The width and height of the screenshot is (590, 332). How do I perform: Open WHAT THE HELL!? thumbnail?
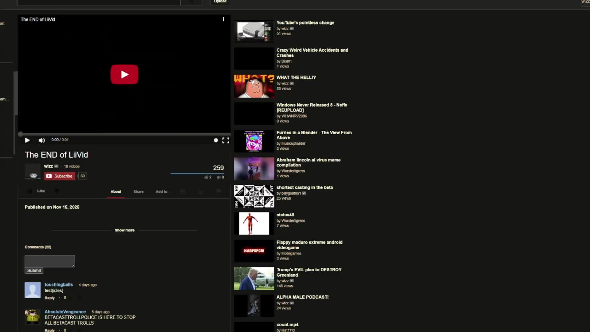254,86
